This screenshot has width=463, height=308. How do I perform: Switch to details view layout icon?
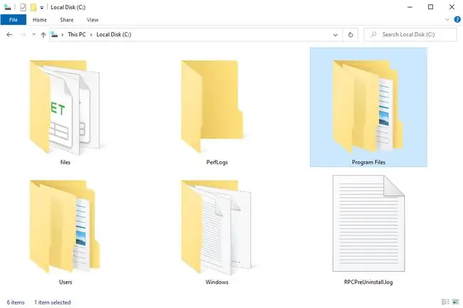click(445, 302)
